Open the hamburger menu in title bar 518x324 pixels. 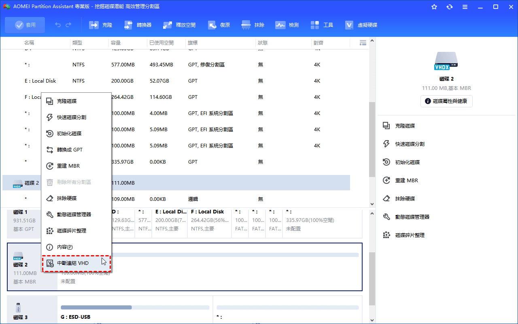coord(465,7)
